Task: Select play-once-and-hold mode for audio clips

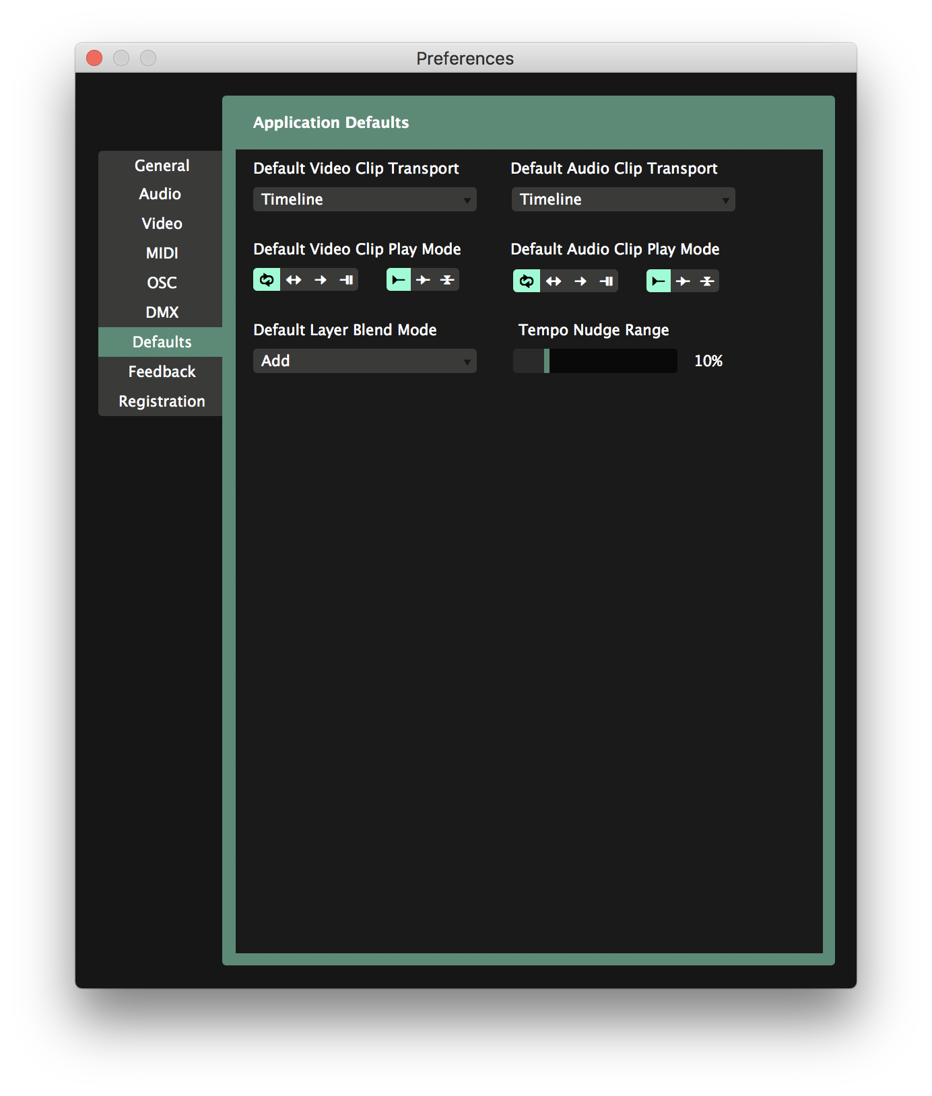Action: click(606, 281)
